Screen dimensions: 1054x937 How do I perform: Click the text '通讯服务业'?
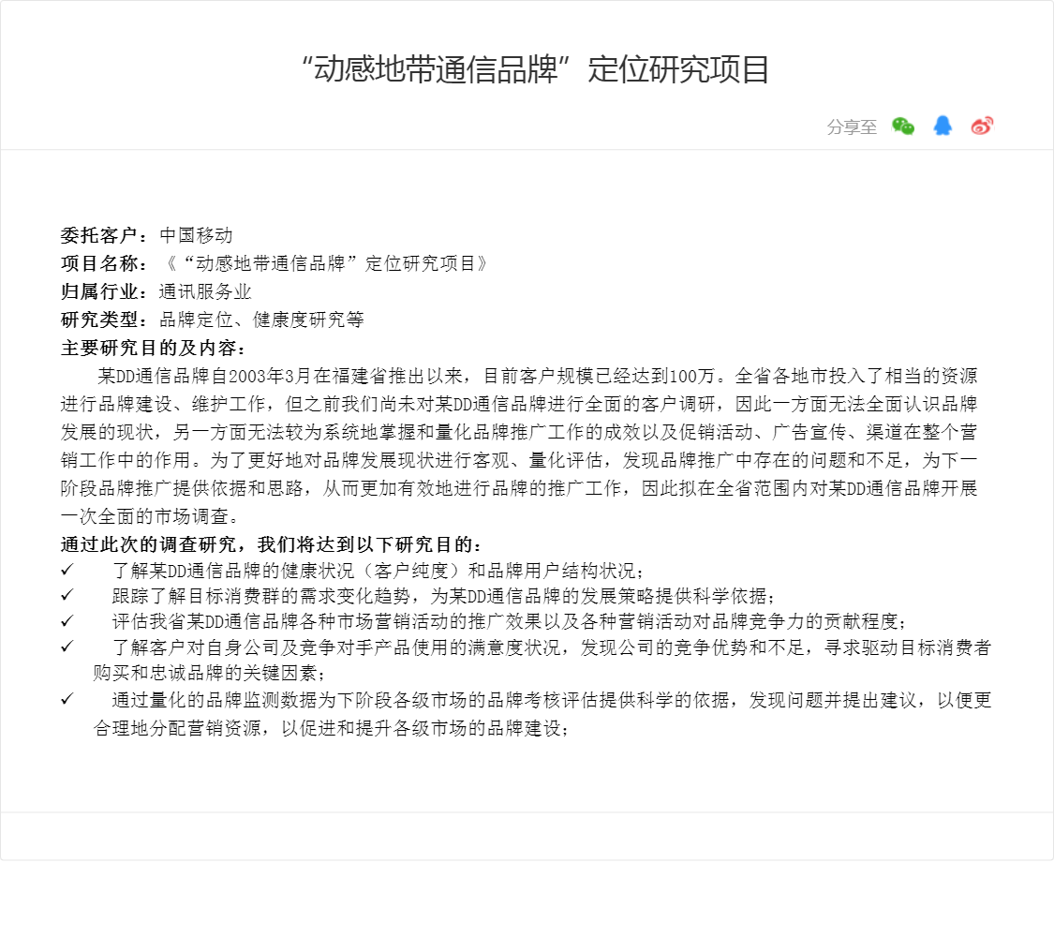tap(205, 291)
